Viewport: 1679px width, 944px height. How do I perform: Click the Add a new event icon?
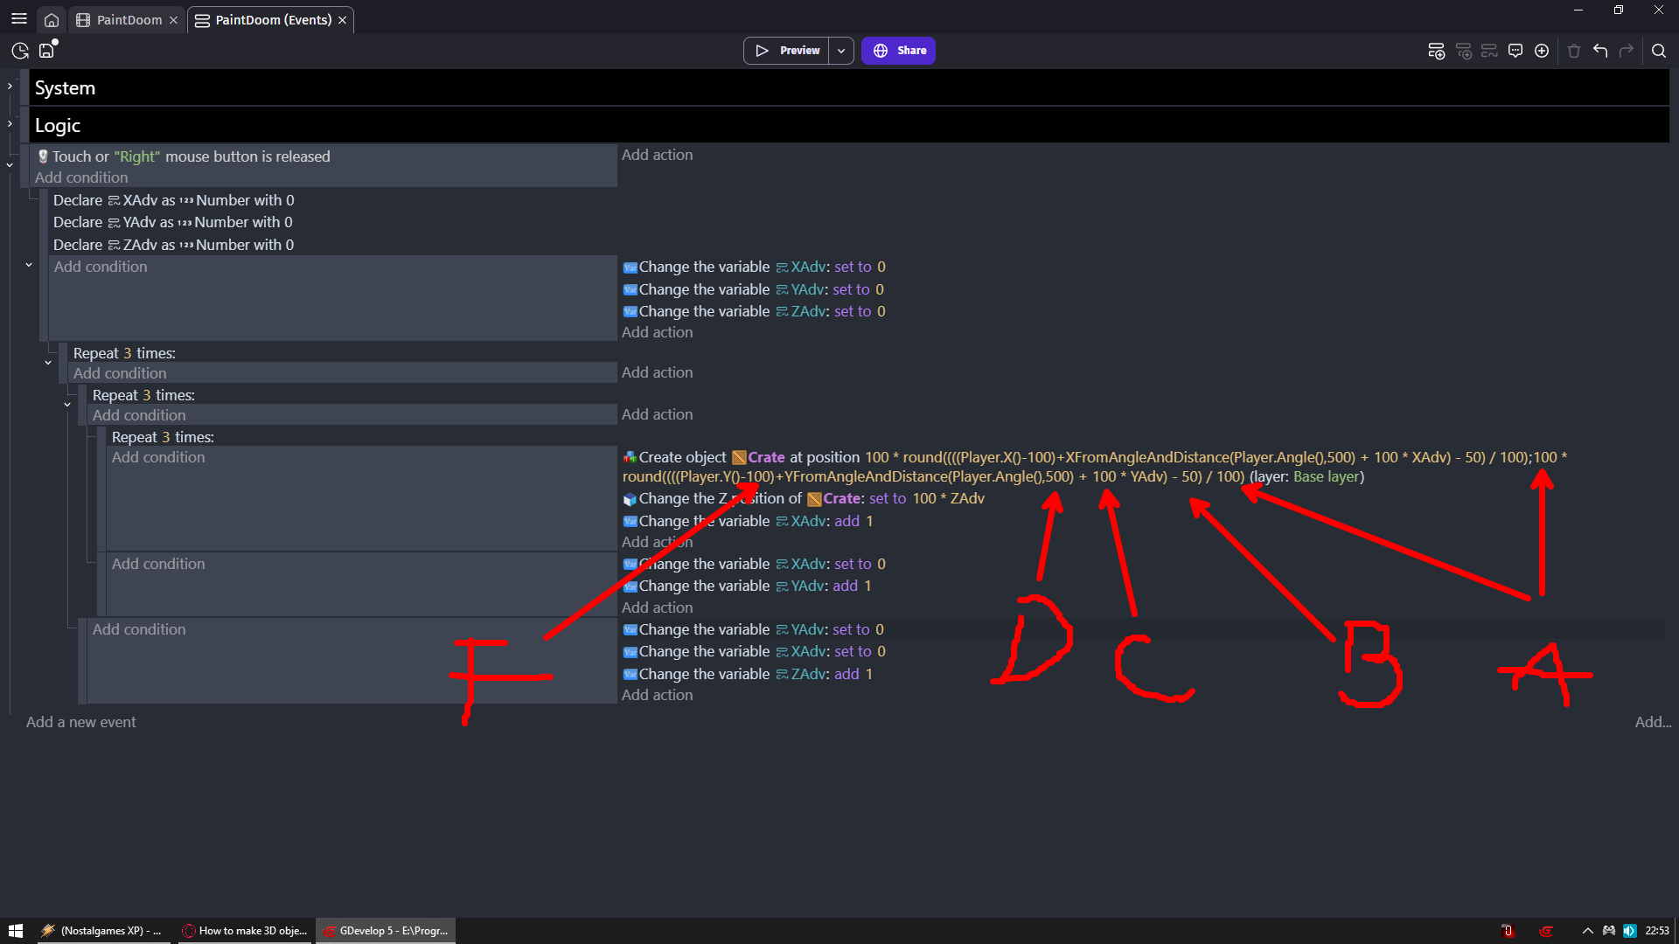point(1436,51)
